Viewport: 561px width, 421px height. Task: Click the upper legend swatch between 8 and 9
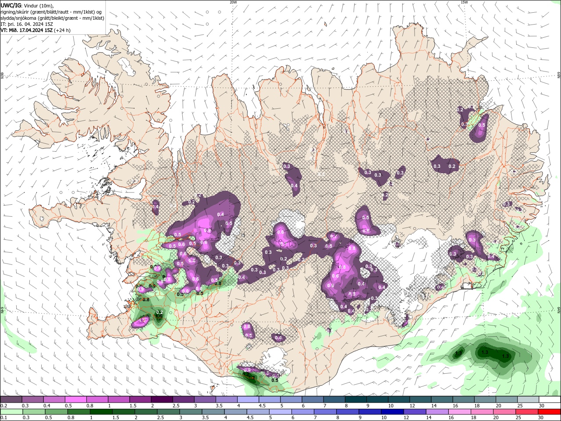pos(355,400)
